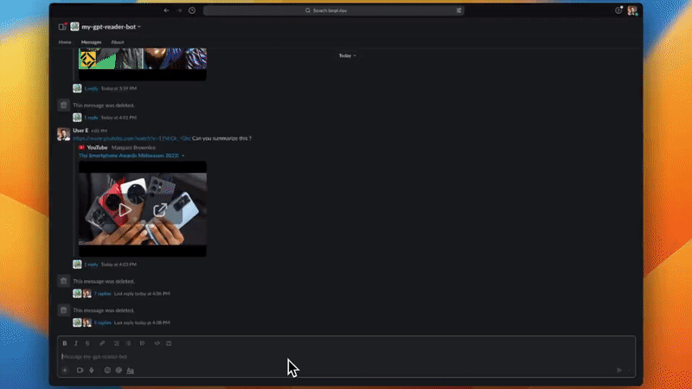Switch to the Home tab
The width and height of the screenshot is (692, 389).
pyautogui.click(x=65, y=41)
